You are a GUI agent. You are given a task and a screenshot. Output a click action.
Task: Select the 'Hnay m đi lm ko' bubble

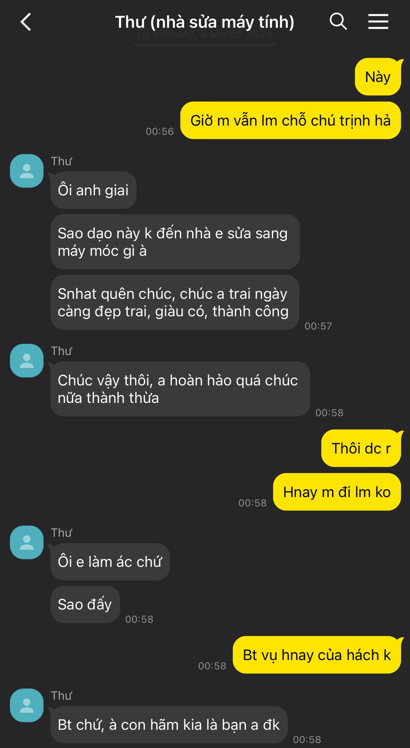(337, 492)
